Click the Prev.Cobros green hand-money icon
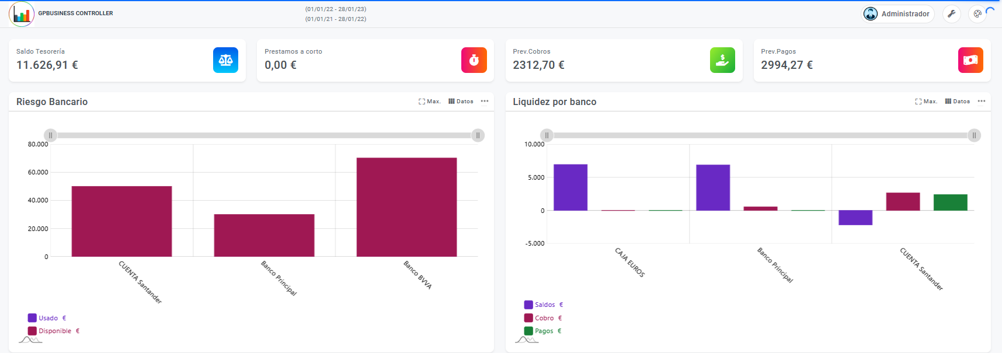Screen dimensions: 1002x353 coord(722,60)
